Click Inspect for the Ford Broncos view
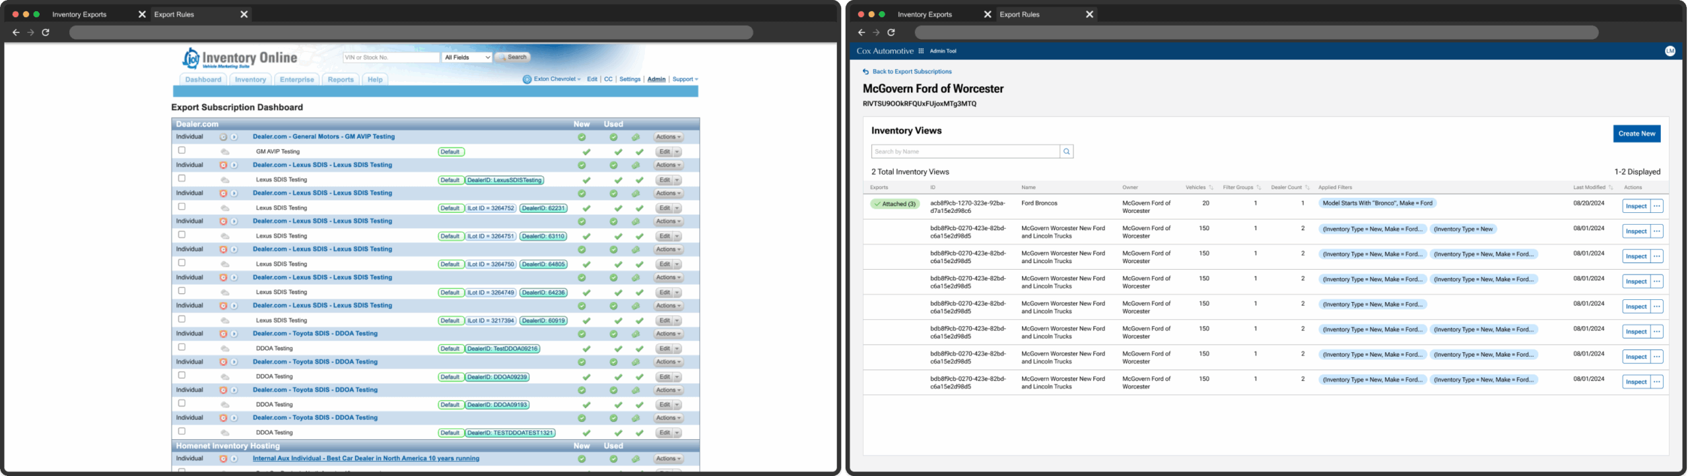The width and height of the screenshot is (1690, 476). (x=1636, y=206)
